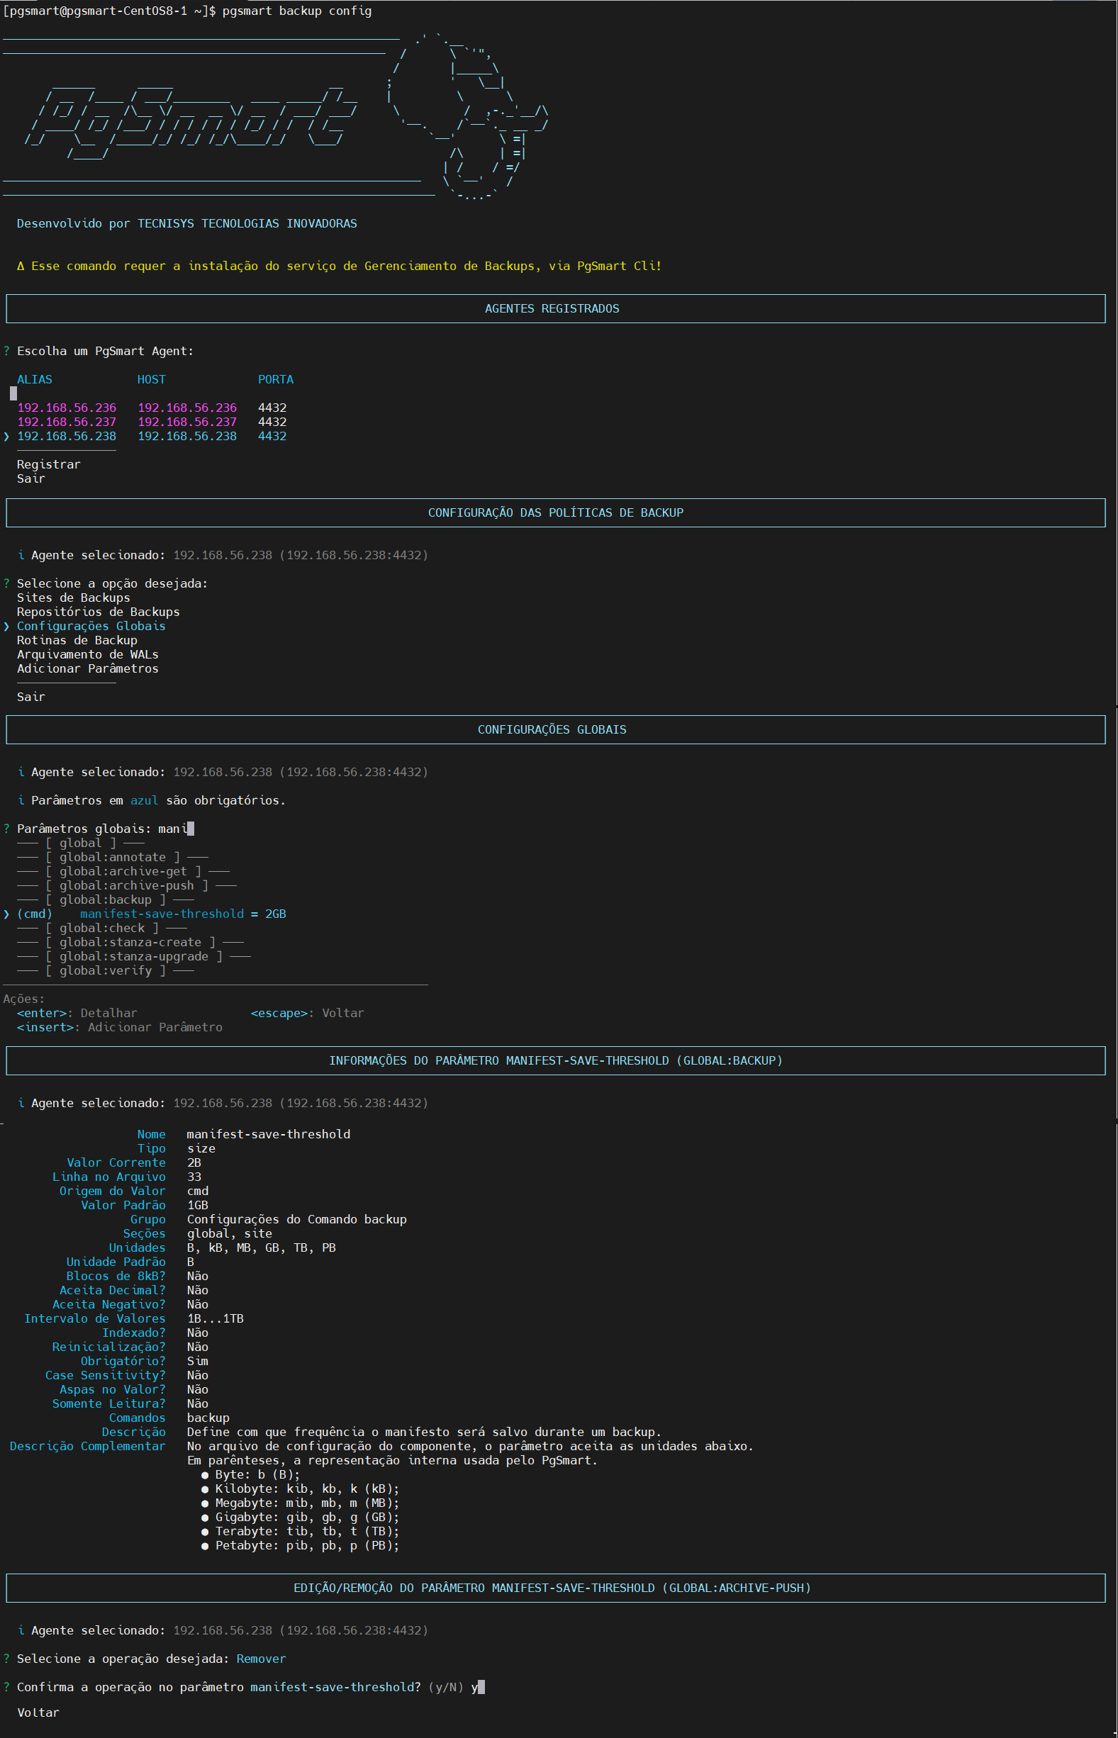Open Sites de Backups option
This screenshot has height=1738, width=1118.
[73, 598]
